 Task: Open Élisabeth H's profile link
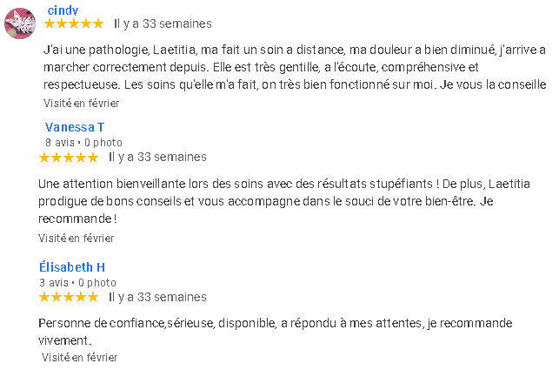pyautogui.click(x=72, y=267)
